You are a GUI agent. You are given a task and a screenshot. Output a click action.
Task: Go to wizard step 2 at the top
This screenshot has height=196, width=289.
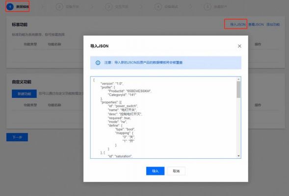(67, 7)
